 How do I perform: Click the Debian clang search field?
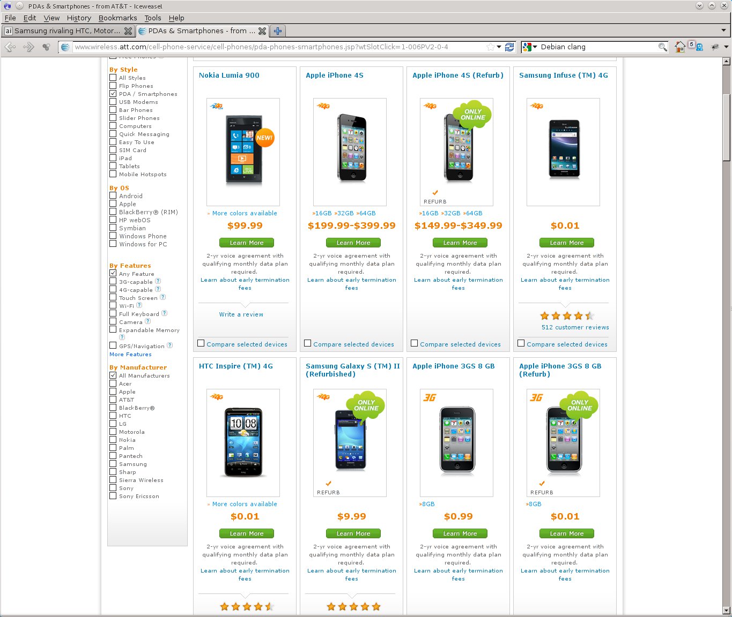coord(598,47)
